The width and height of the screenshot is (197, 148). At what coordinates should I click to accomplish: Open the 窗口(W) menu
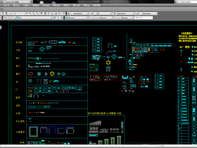click(77, 5)
